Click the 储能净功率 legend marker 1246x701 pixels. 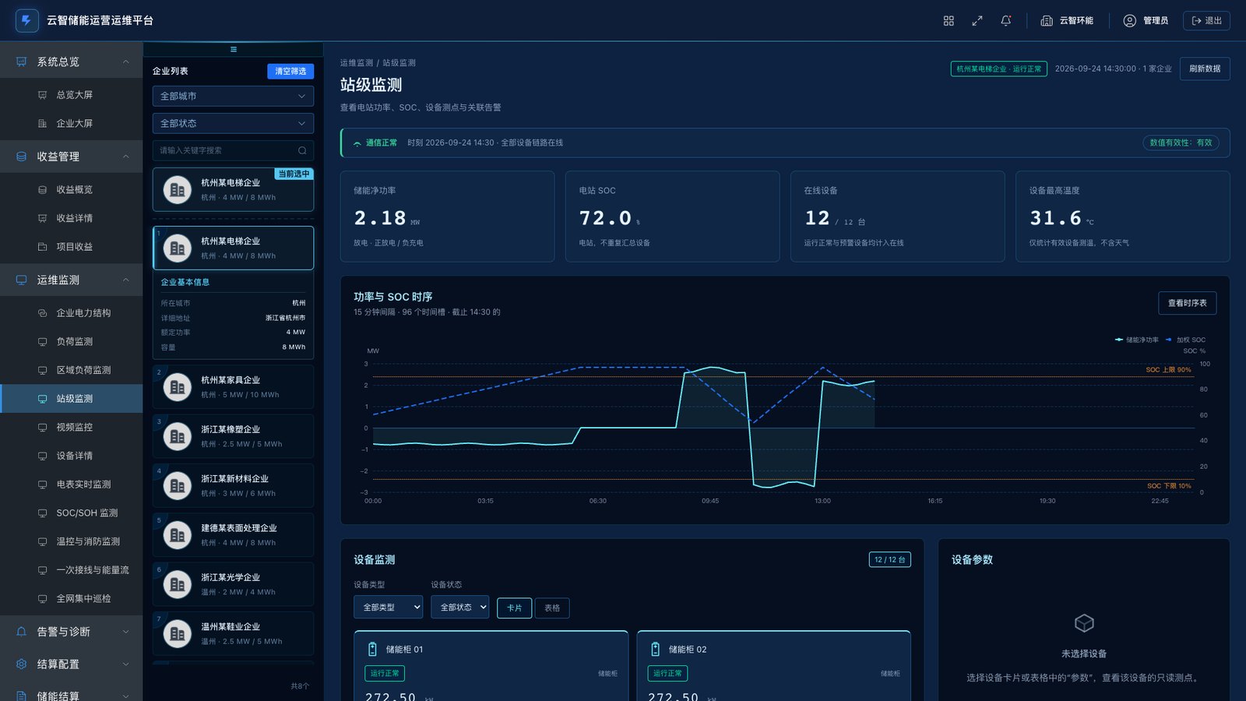(1119, 340)
